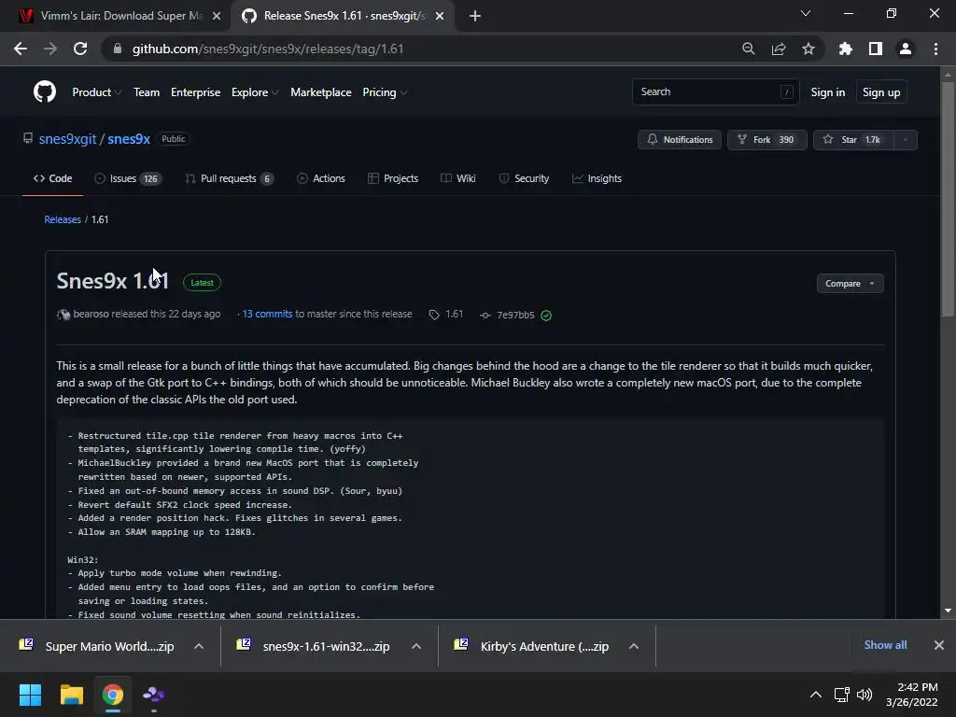Click the 1.61 tag icon link
Screen dimensions: 956x717
(446, 314)
